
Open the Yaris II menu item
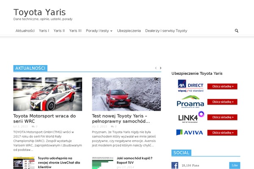[59, 31]
